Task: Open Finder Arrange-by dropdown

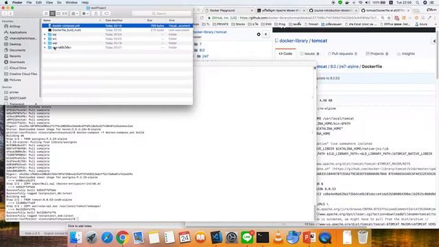Action: click(75, 14)
